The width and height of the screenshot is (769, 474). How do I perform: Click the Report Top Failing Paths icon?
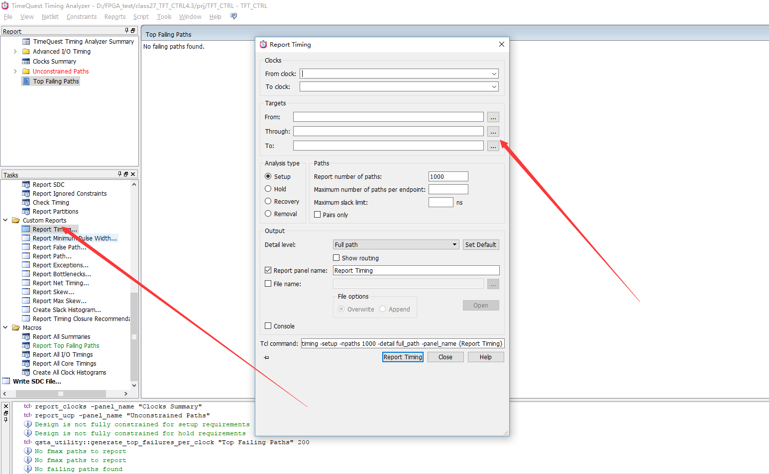click(x=26, y=345)
